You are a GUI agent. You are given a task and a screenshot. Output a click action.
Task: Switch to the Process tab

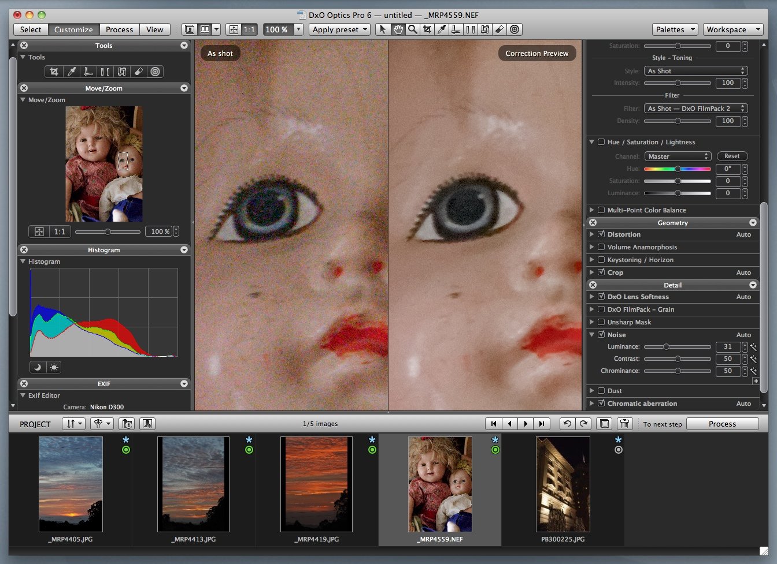[119, 29]
